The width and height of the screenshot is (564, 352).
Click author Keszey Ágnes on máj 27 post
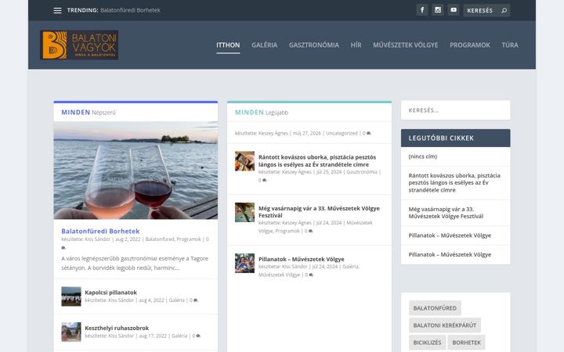(273, 133)
